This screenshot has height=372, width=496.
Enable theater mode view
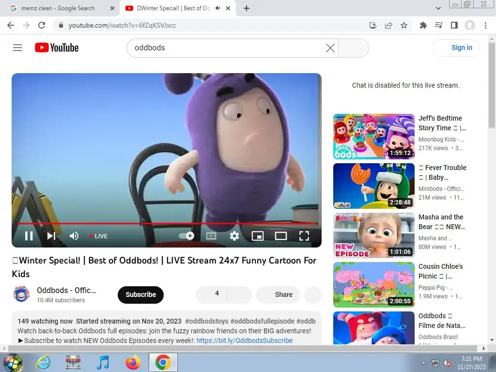tap(280, 236)
